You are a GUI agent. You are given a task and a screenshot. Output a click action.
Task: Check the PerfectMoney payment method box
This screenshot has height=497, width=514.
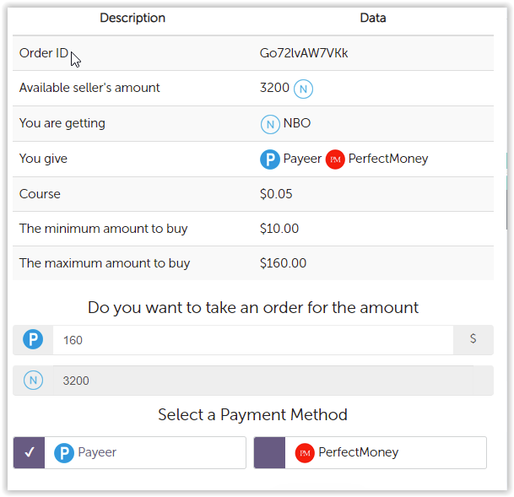point(269,453)
